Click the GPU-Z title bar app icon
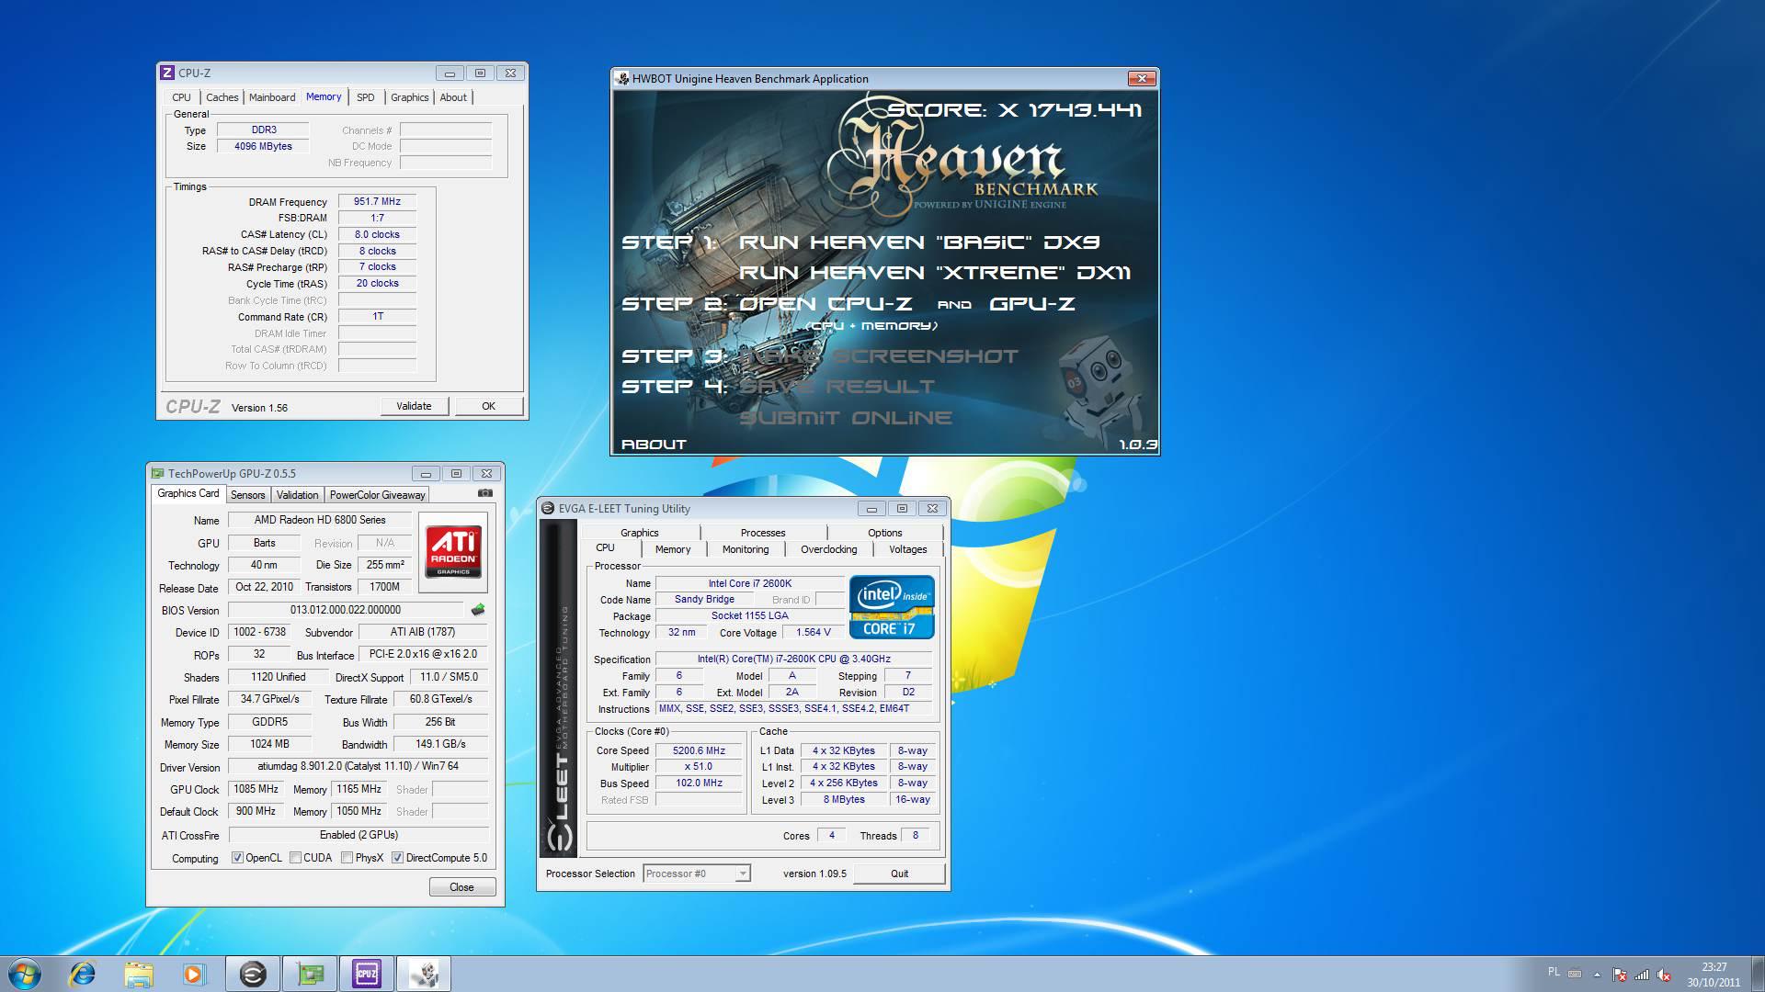 point(157,474)
